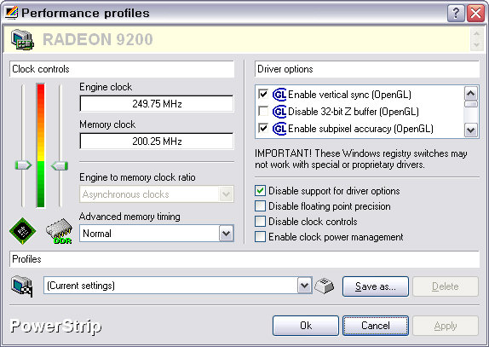Viewport: 489px width, 347px height.
Task: Expand the Current settings profile dropdown
Action: click(304, 286)
